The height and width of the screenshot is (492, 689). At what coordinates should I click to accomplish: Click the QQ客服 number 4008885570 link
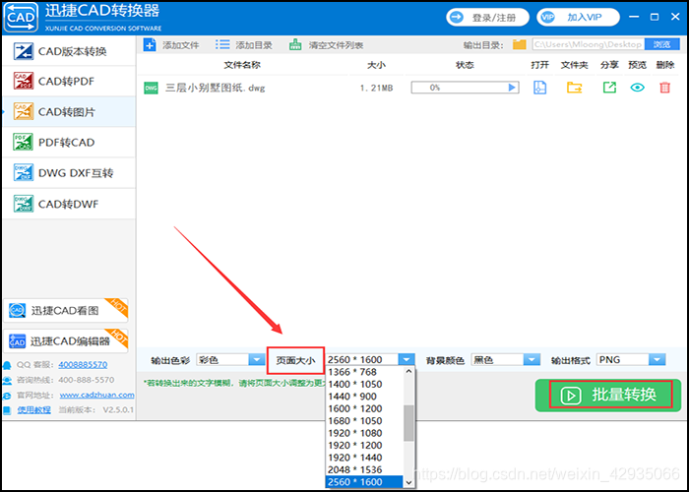[83, 365]
